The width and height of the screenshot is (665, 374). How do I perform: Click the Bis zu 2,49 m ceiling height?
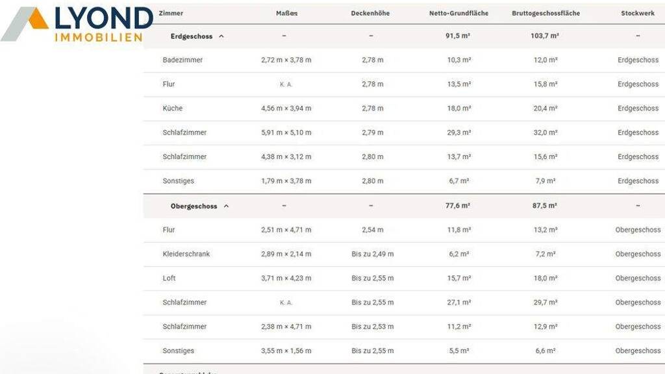coord(372,254)
